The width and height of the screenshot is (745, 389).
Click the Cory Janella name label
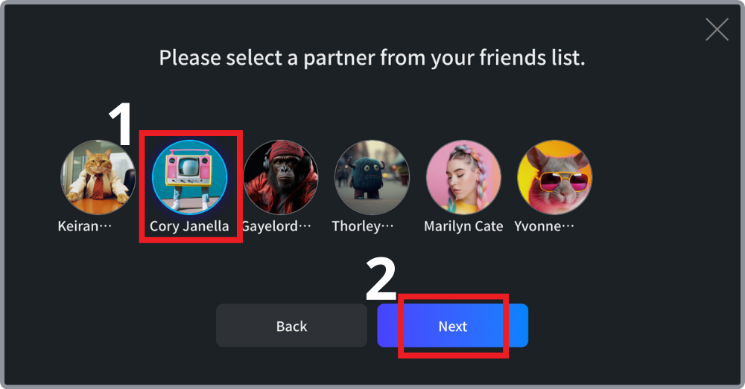pyautogui.click(x=189, y=226)
